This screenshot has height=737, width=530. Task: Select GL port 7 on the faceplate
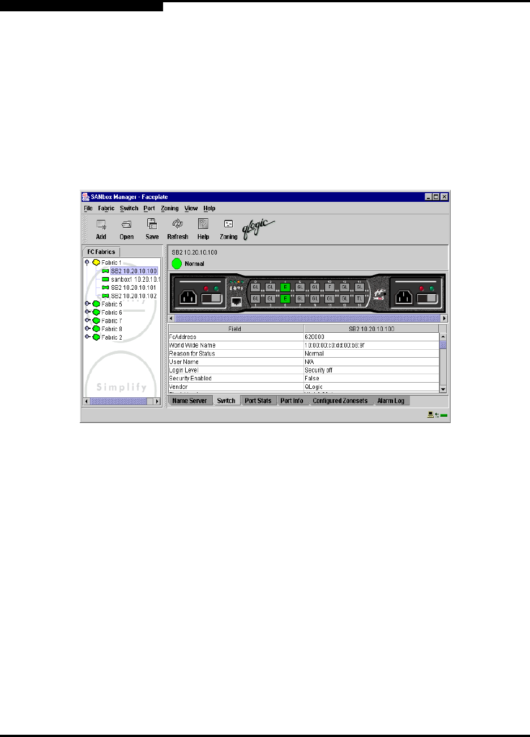click(x=300, y=298)
